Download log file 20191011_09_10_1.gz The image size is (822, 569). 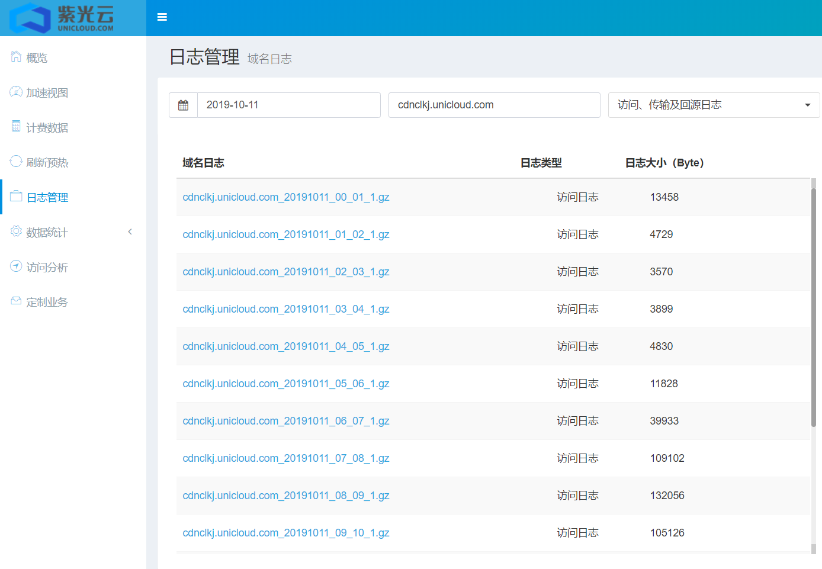coord(286,533)
